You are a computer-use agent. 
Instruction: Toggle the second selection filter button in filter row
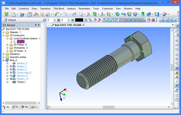(x=109, y=20)
